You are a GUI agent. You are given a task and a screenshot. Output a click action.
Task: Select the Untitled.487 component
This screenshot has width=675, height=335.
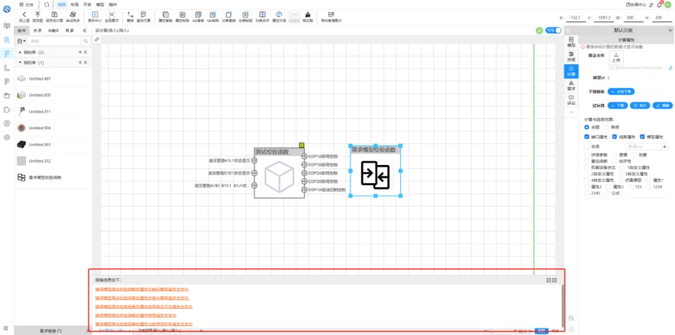[53, 79]
